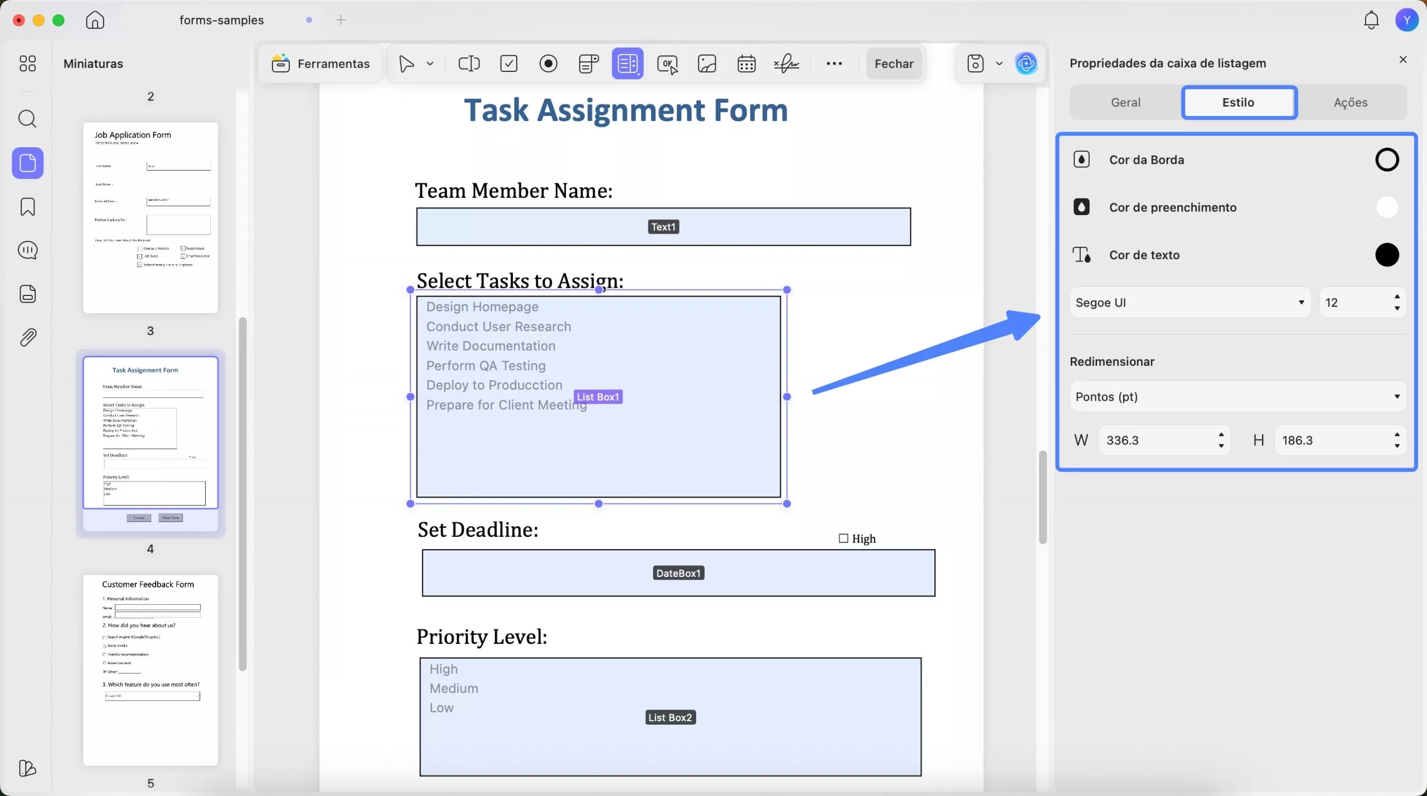Open the comments panel icon
This screenshot has width=1427, height=796.
point(27,250)
